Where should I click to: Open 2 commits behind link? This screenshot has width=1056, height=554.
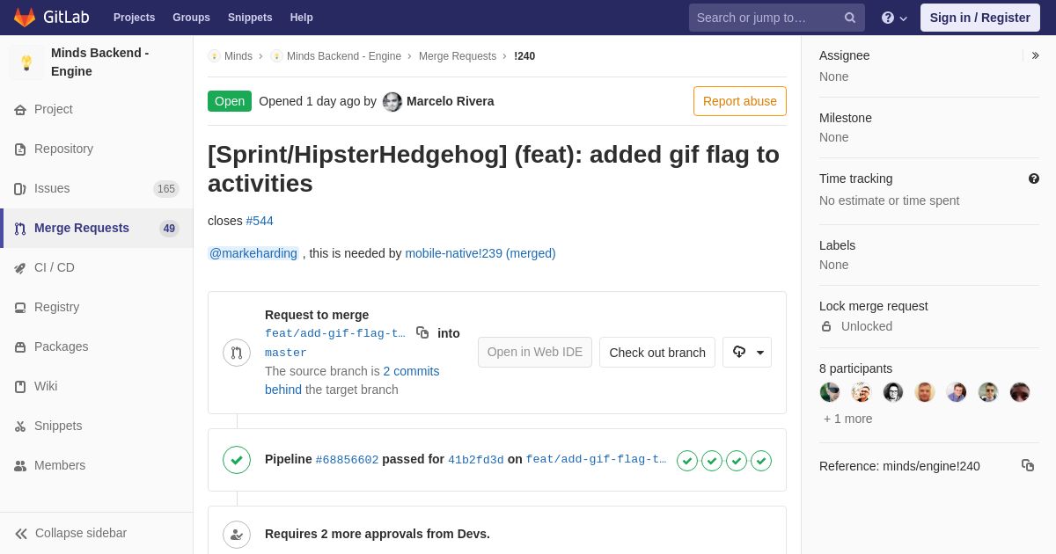coord(352,380)
